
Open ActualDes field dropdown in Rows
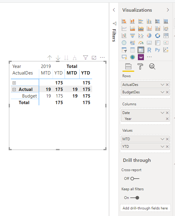click(x=162, y=85)
